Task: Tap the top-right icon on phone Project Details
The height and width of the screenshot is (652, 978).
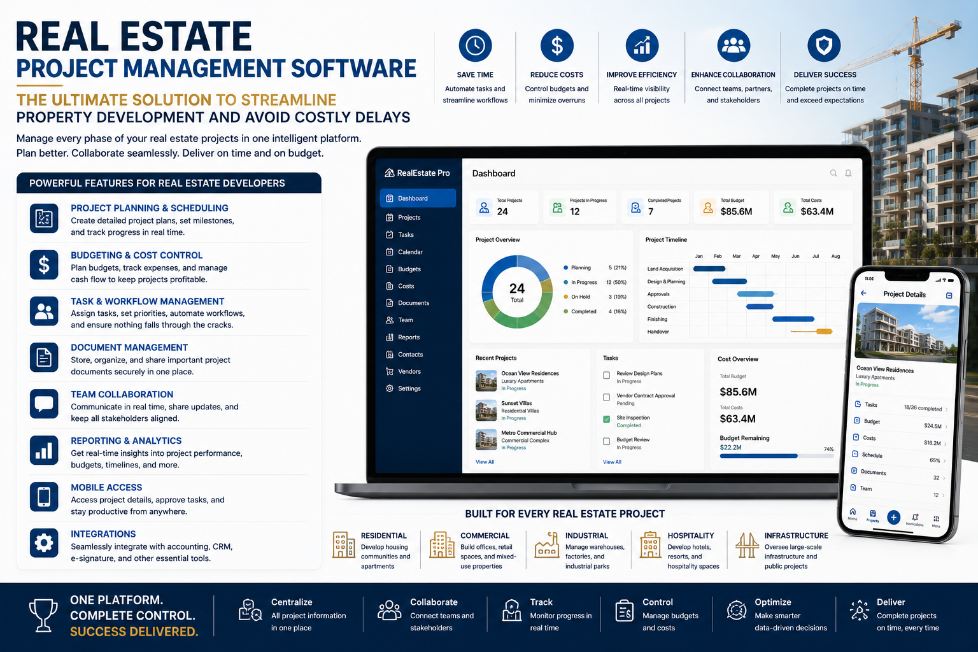Action: click(x=949, y=295)
